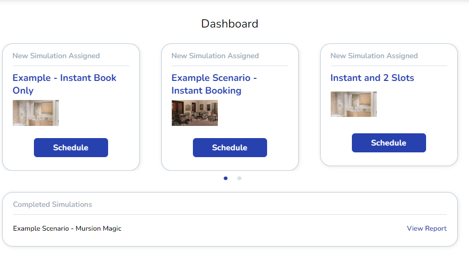The image size is (469, 255).
Task: Click the divider line under Completed Simulations
Action: pos(229,214)
